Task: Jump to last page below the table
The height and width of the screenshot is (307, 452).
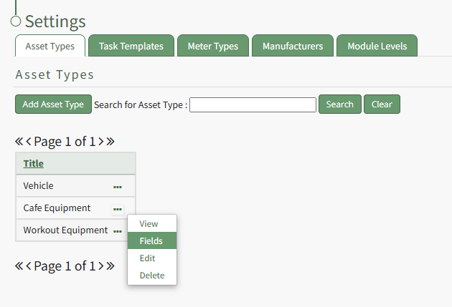Action: coord(110,265)
